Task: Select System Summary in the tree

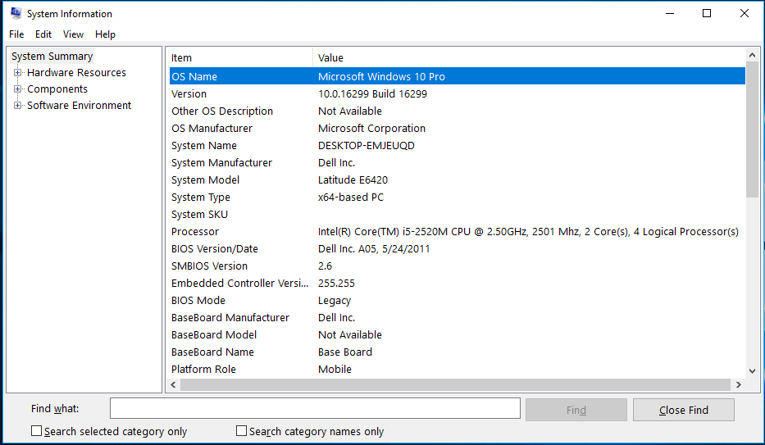Action: pos(52,56)
